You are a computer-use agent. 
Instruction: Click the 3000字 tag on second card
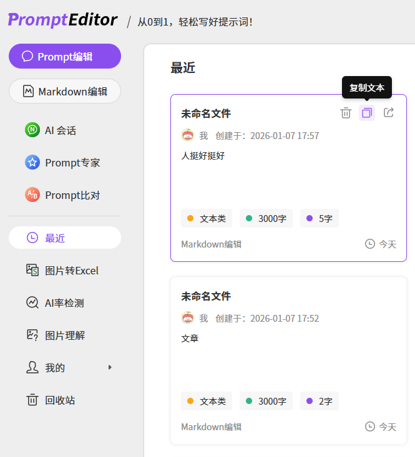pos(266,401)
